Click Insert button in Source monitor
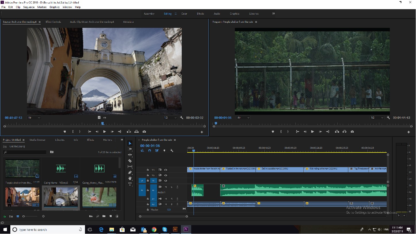This screenshot has height=234, width=416. pos(129,132)
